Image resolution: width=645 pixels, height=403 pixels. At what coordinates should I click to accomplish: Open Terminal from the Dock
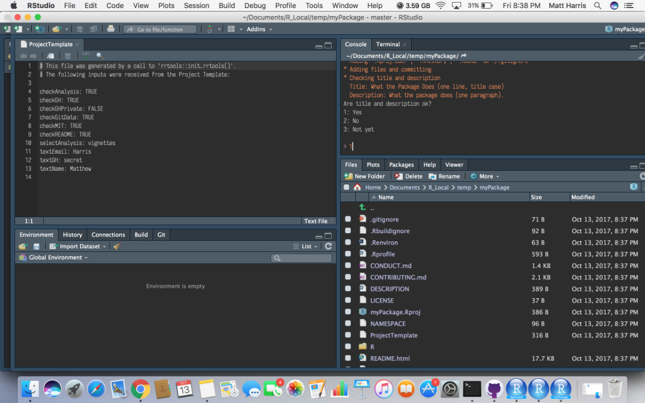(x=472, y=388)
